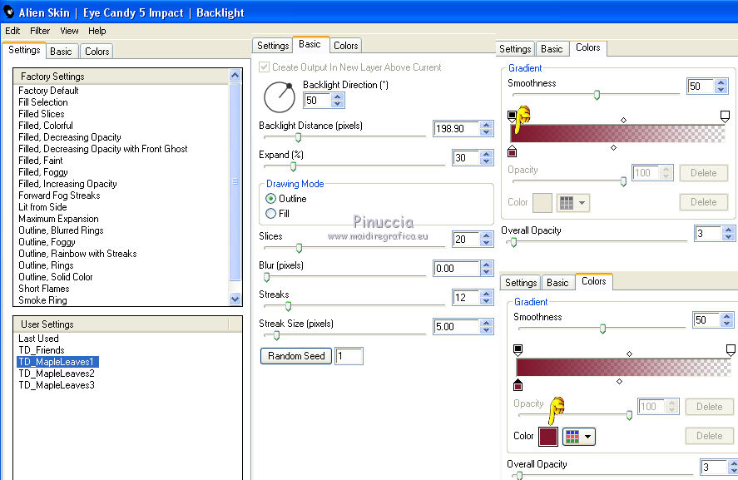Open the Edit menu

click(x=12, y=31)
